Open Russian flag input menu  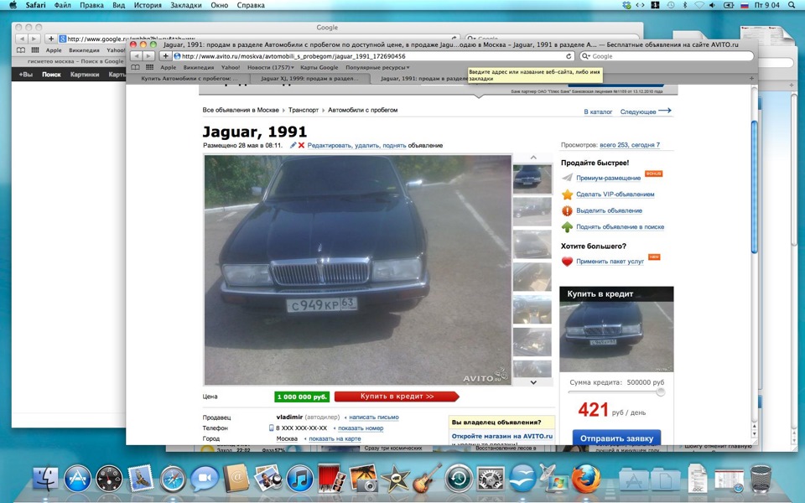coord(744,5)
